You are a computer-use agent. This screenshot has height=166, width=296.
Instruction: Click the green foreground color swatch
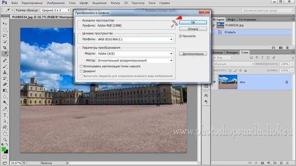click(3, 149)
